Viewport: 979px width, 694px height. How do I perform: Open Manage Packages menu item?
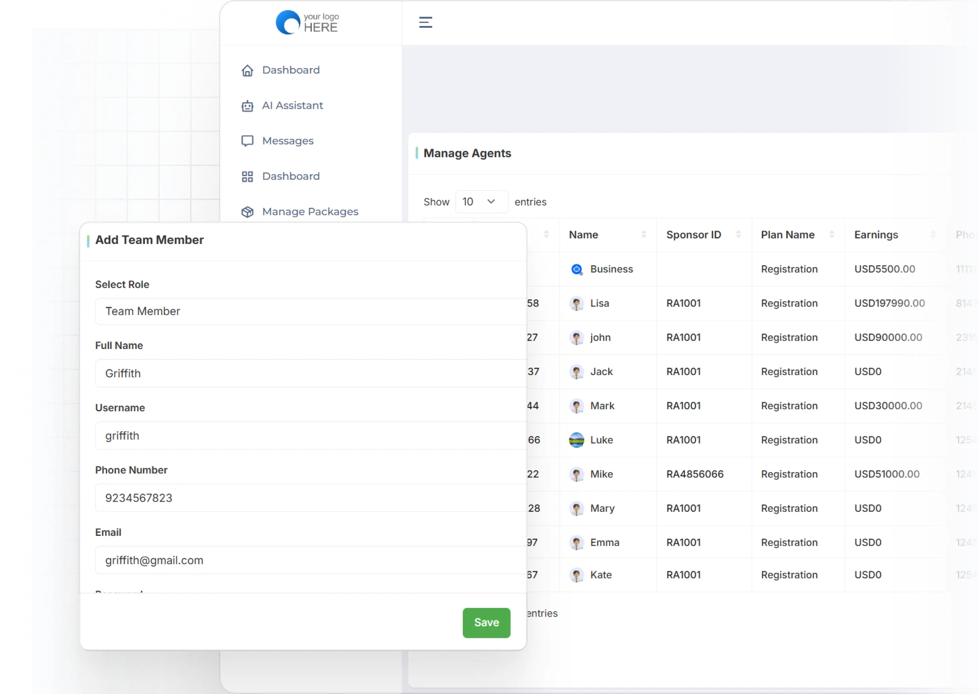310,212
